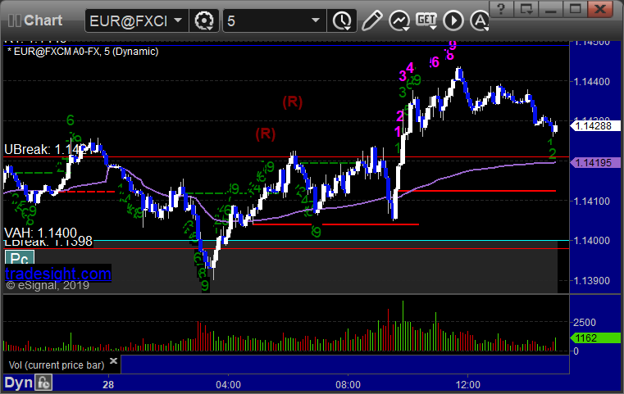Minimize the chart window
624x394 pixels.
pos(550,9)
